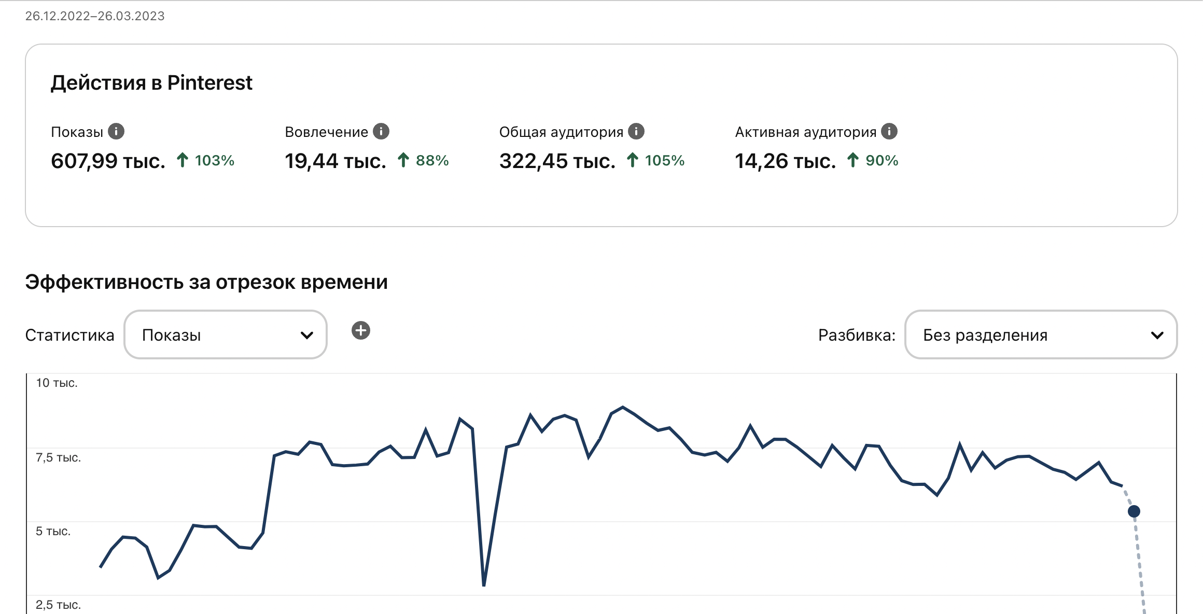Image resolution: width=1203 pixels, height=614 pixels.
Task: Click the growth arrow beside 105%
Action: 632,160
